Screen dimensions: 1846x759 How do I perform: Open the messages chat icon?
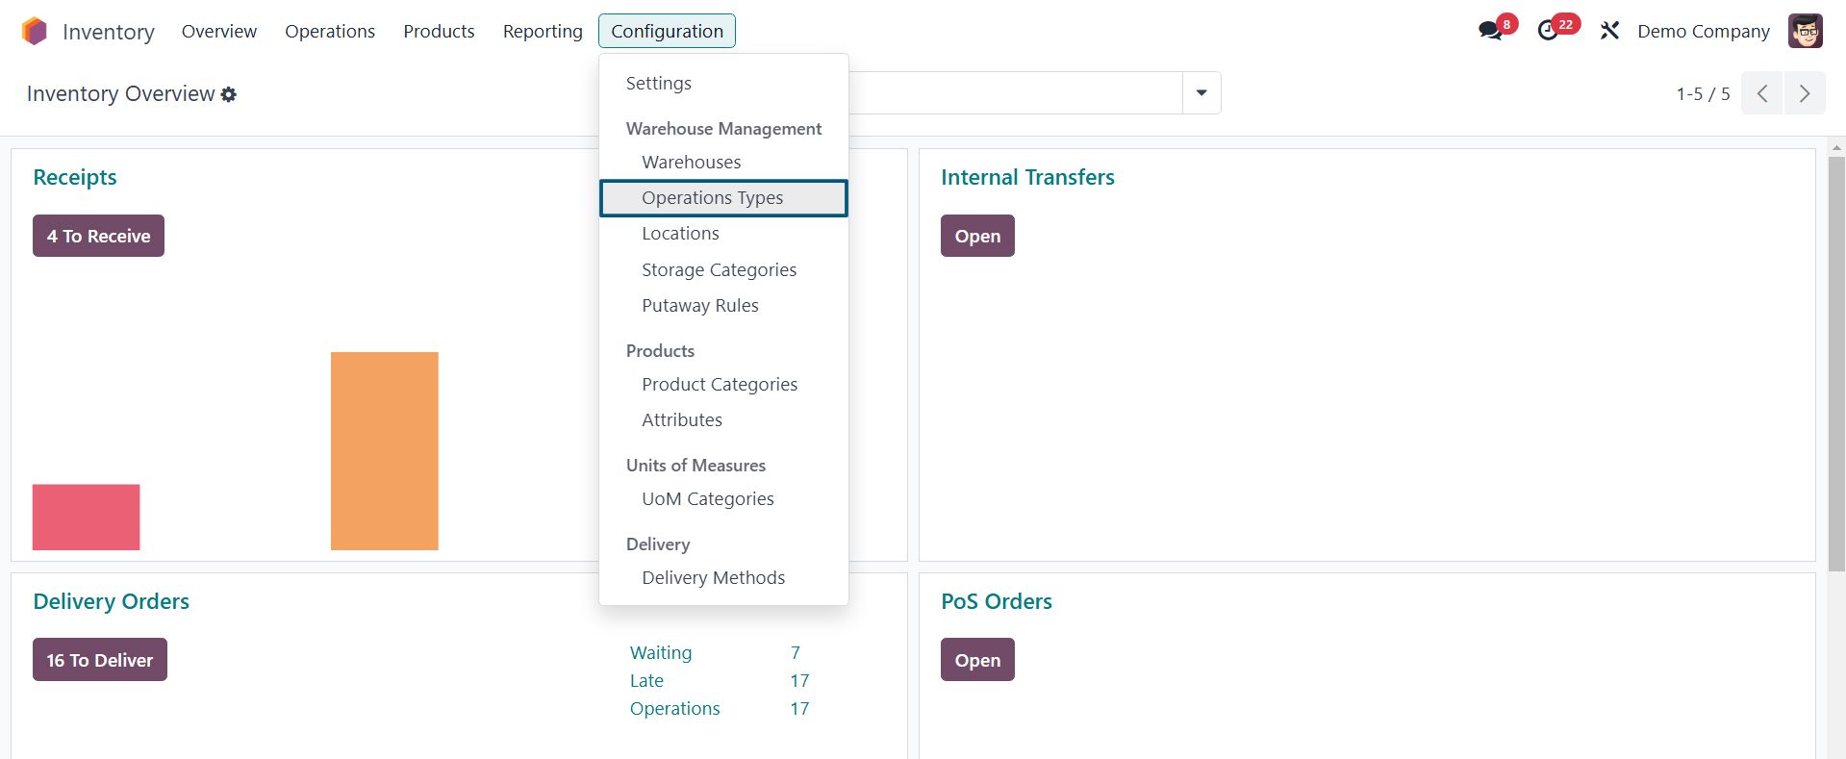(x=1491, y=31)
